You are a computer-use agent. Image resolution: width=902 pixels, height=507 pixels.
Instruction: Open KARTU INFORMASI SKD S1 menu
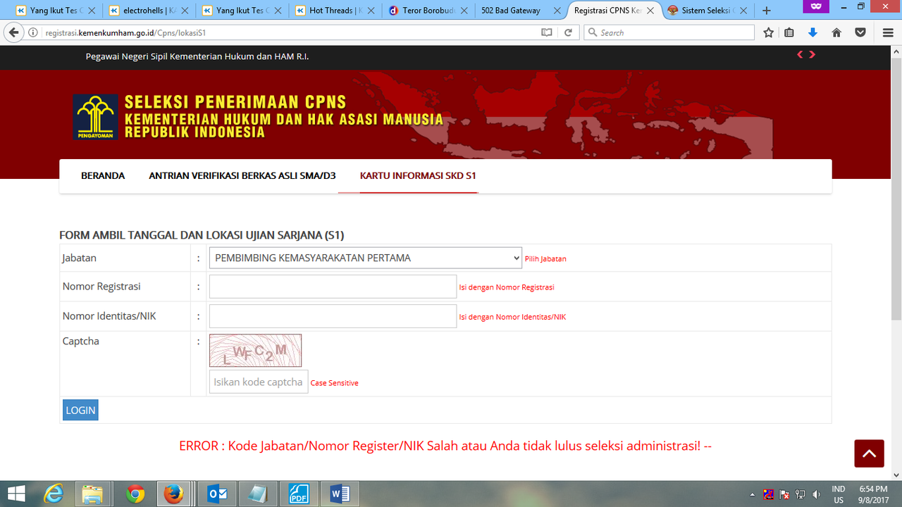418,176
